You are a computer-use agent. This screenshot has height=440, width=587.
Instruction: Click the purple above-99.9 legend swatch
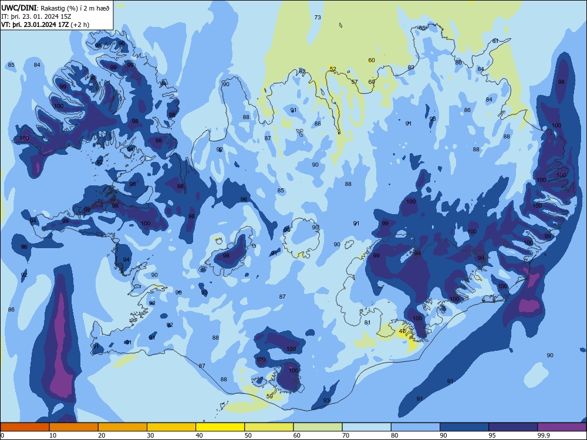coord(562,427)
